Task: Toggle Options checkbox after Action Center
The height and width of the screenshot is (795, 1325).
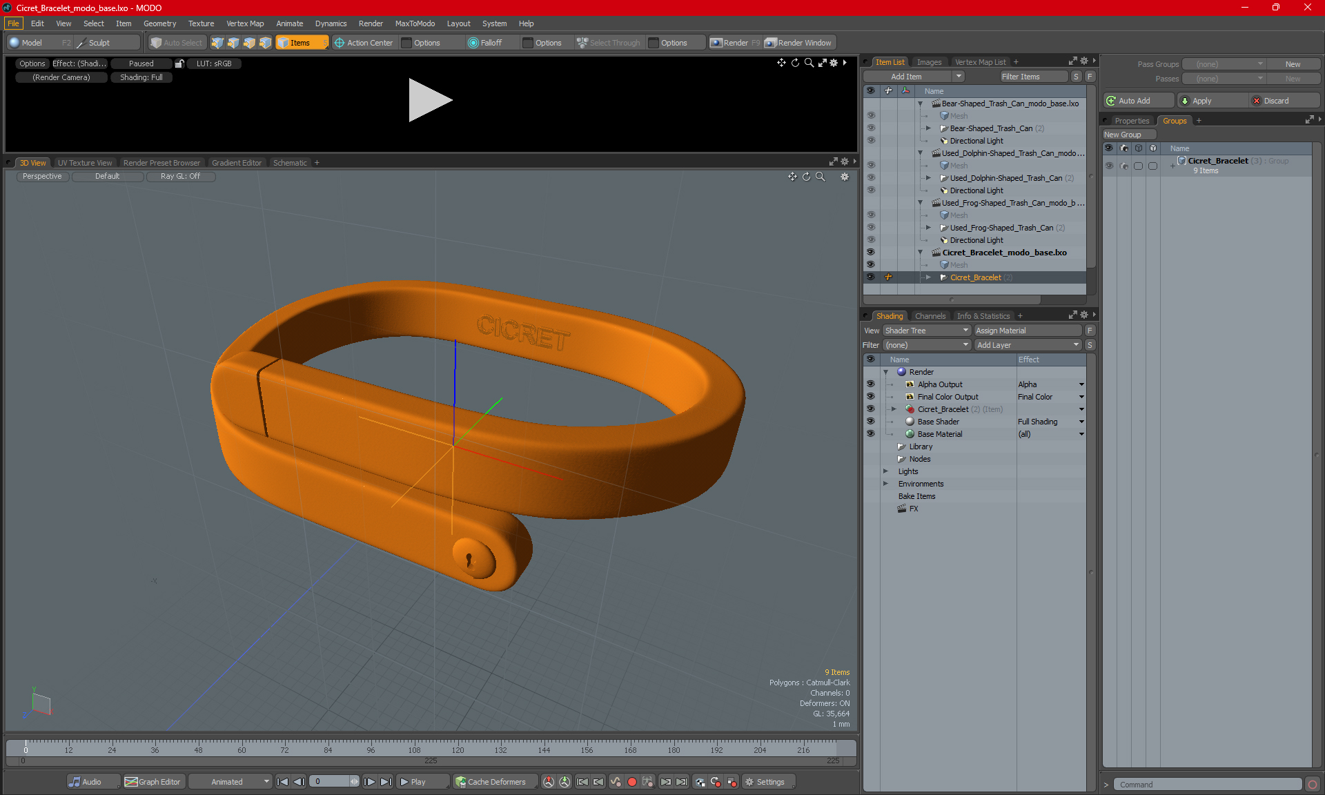Action: [407, 43]
